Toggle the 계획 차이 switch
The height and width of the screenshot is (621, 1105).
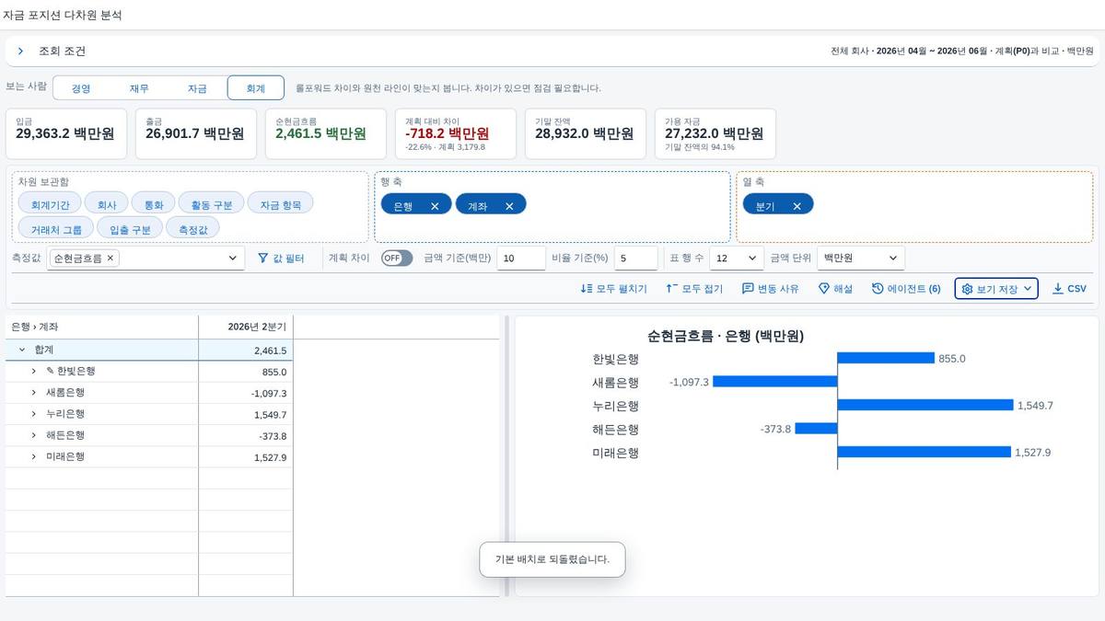tap(397, 259)
